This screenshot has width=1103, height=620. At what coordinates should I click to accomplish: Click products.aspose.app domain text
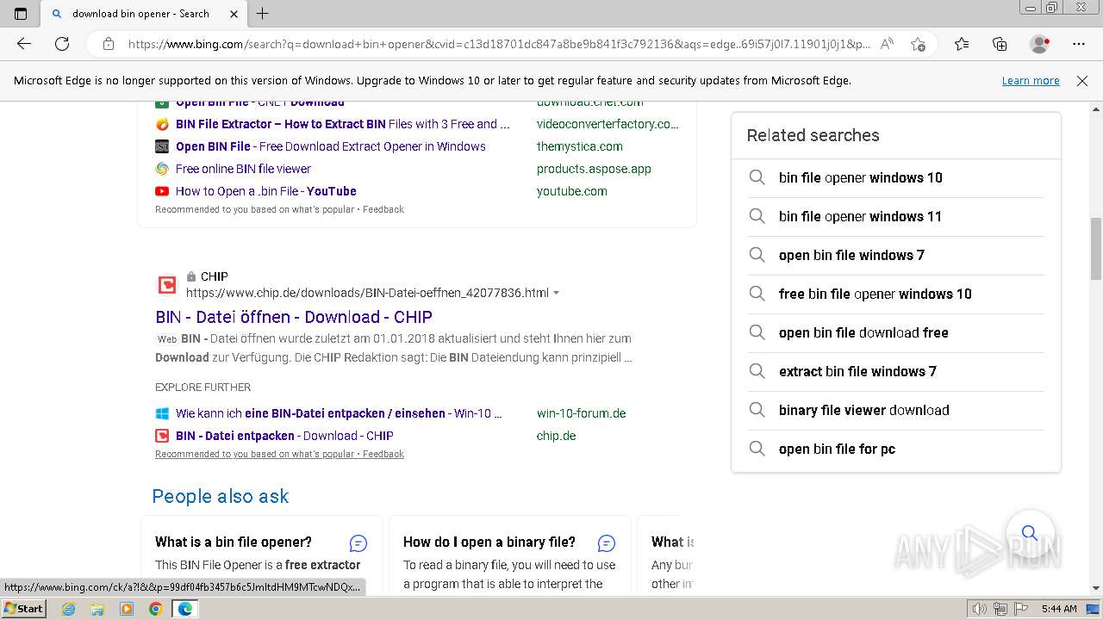point(594,169)
